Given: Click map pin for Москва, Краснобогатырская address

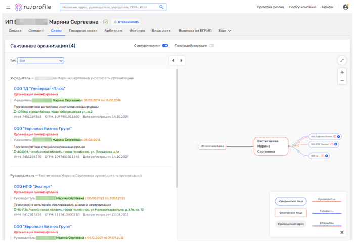Looking at the screenshot, I should tap(15, 112).
